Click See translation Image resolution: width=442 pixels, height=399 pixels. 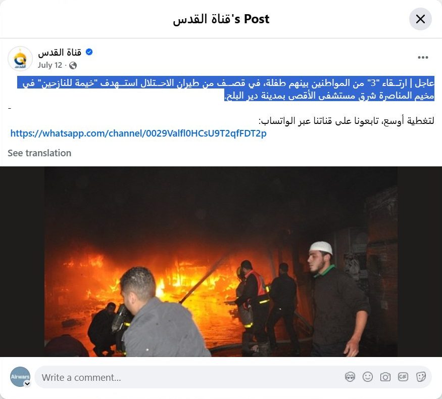pos(39,153)
